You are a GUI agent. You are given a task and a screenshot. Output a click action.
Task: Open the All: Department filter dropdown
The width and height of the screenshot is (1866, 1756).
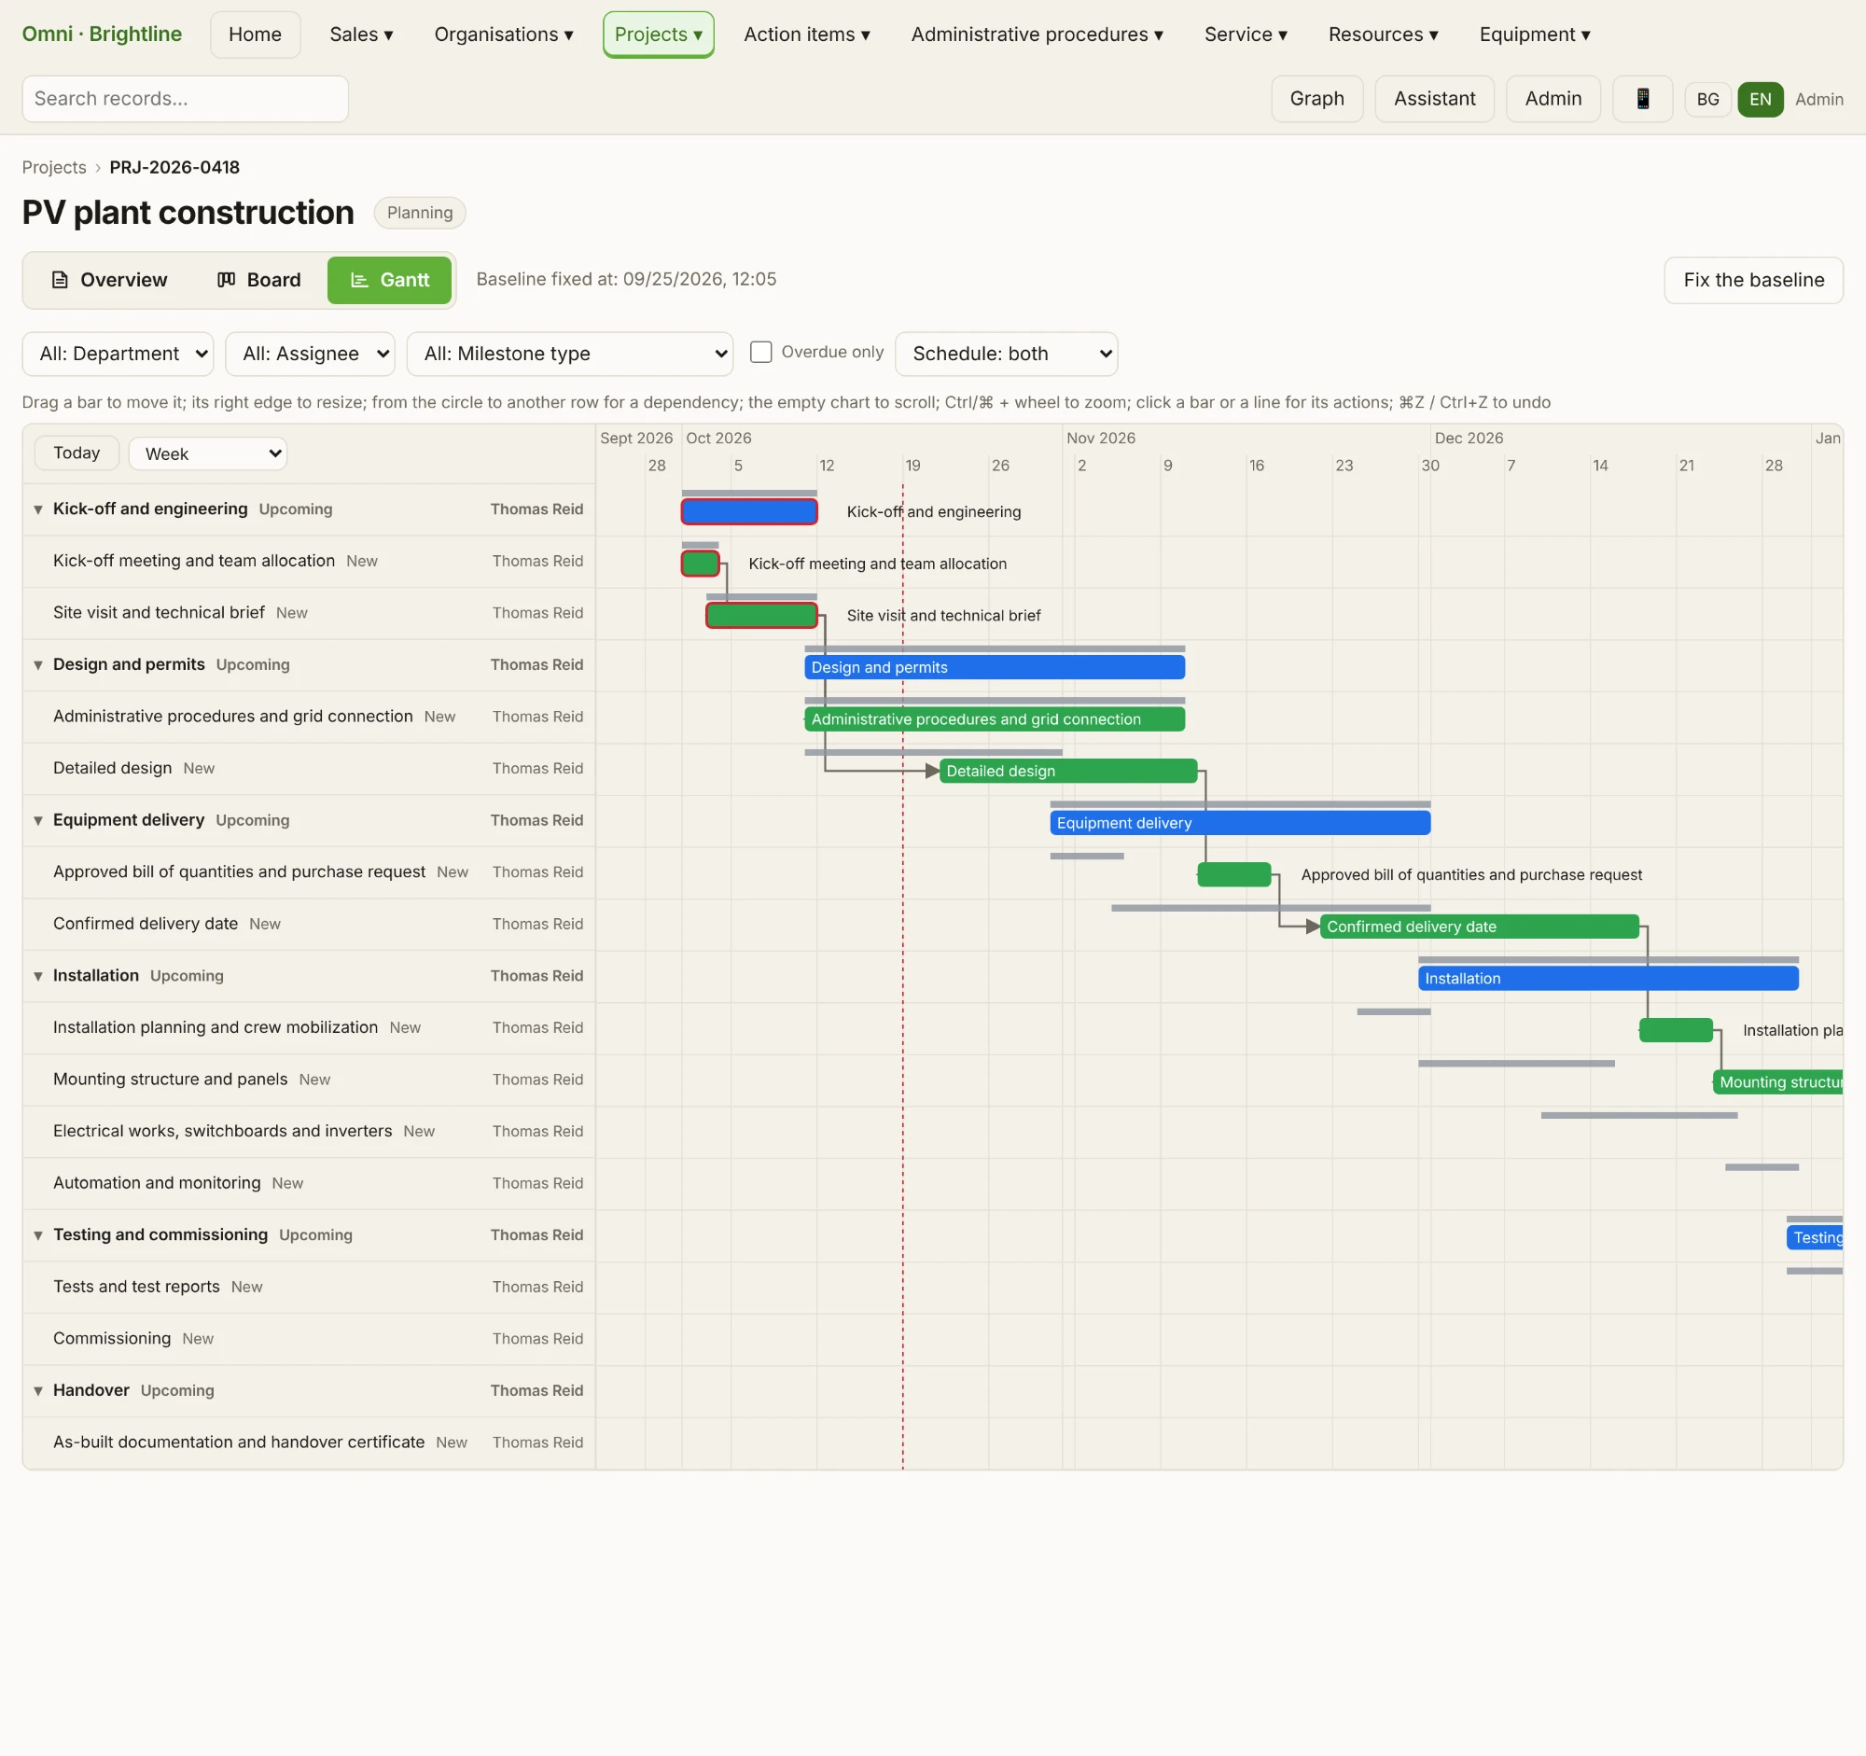tap(118, 354)
